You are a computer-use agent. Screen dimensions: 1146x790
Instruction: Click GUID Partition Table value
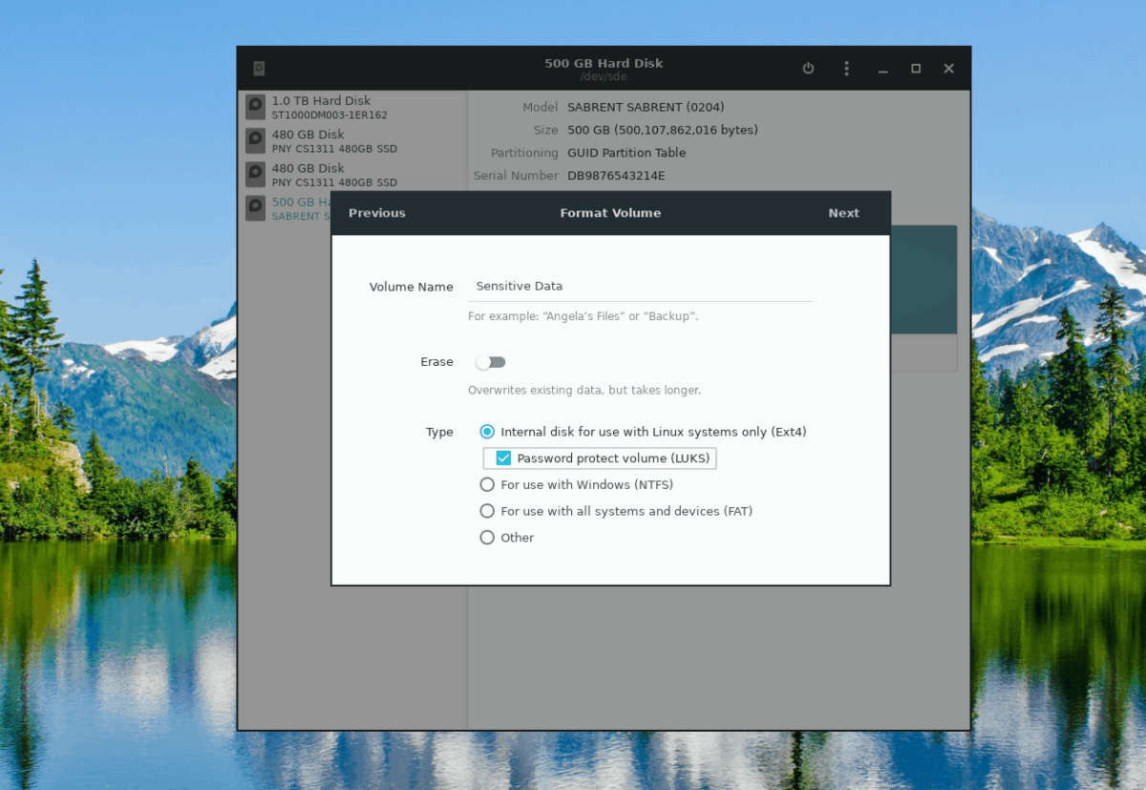[x=626, y=153]
